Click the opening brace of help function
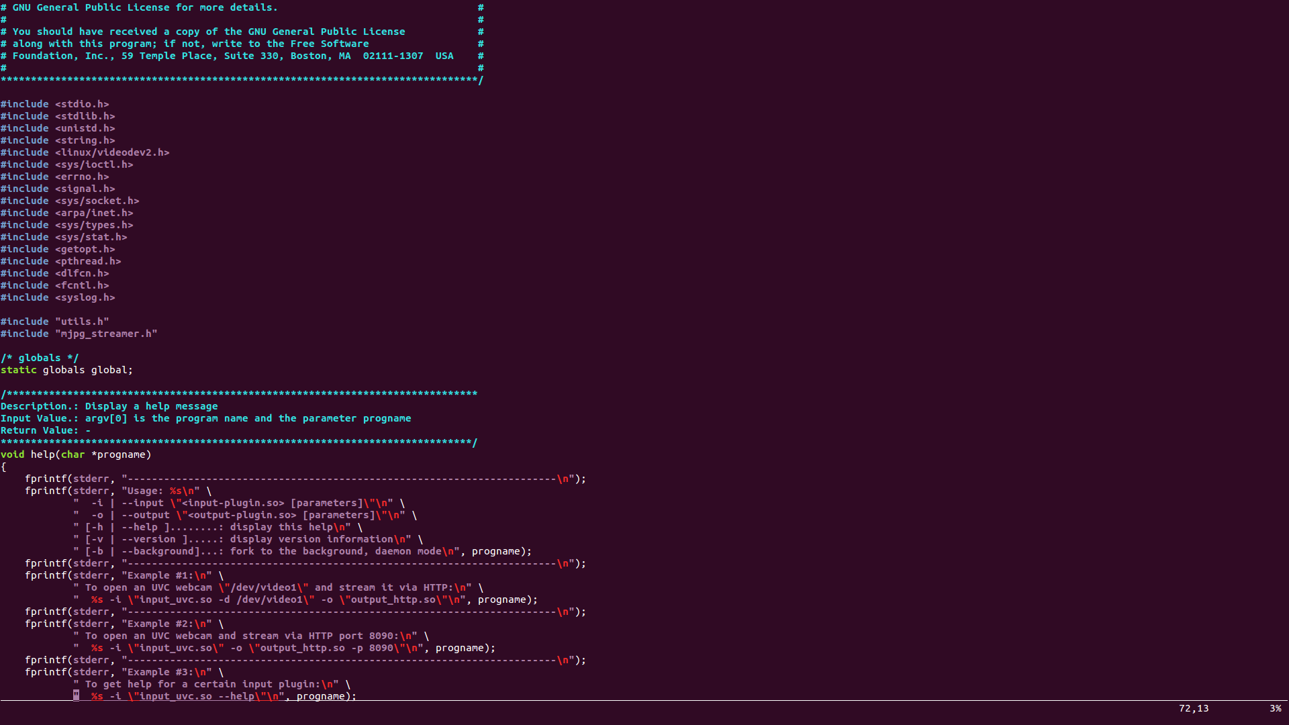This screenshot has width=1289, height=725. 3,467
